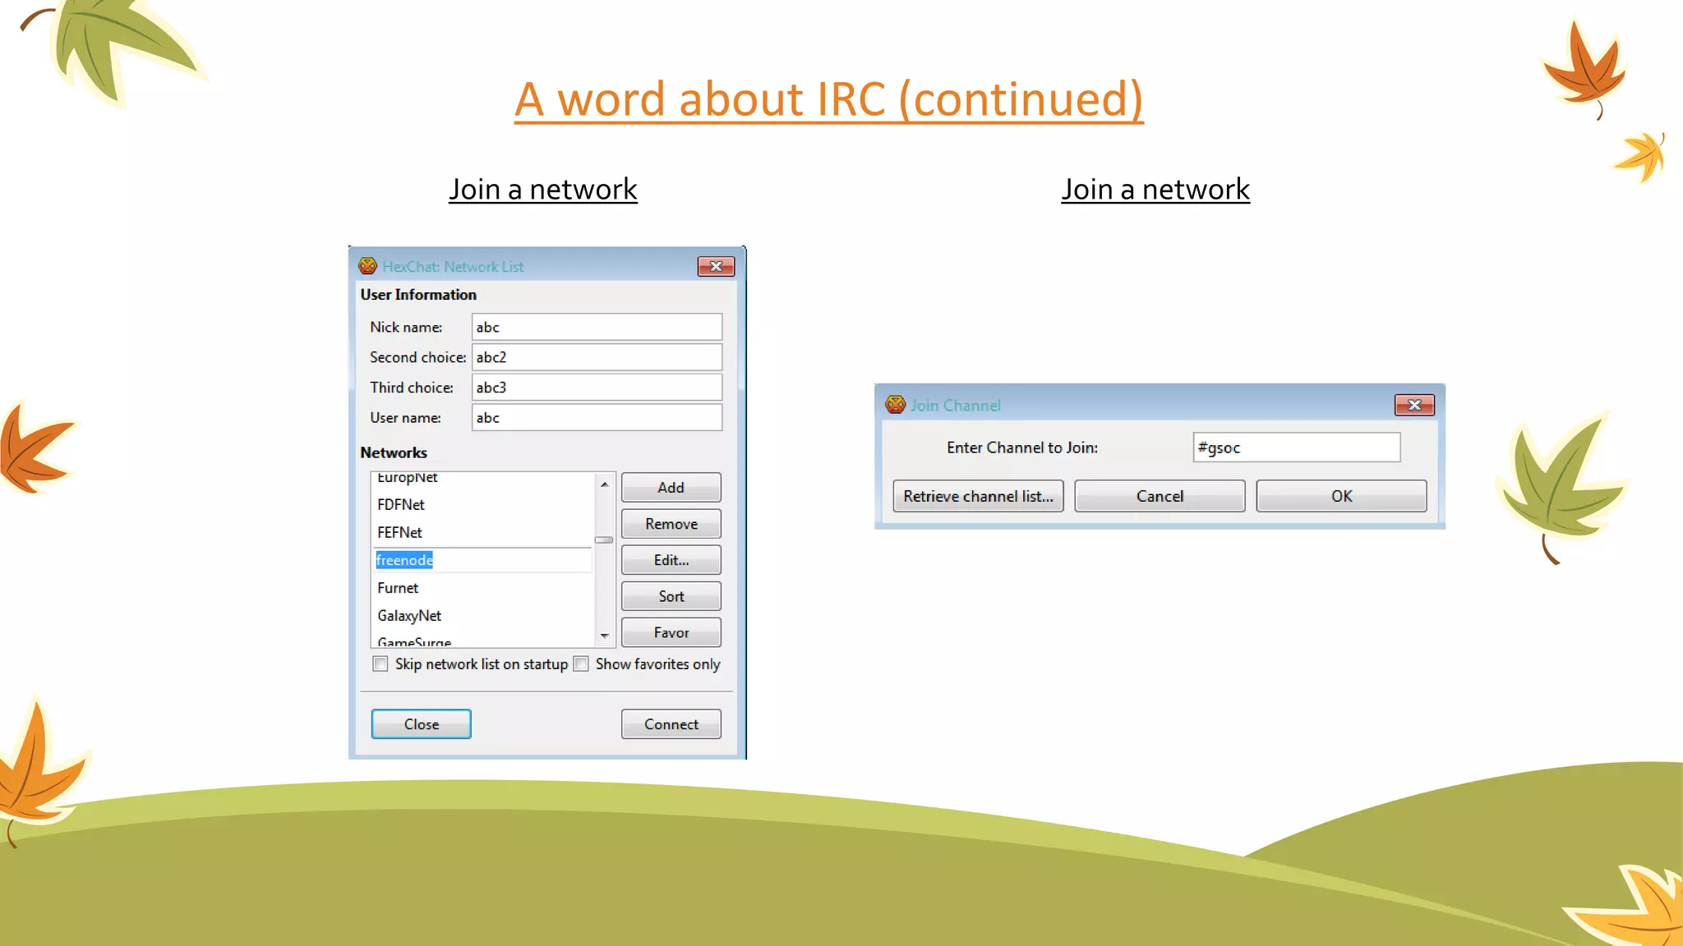The width and height of the screenshot is (1683, 946).
Task: Close the HexChat Network List window
Action: click(x=716, y=266)
